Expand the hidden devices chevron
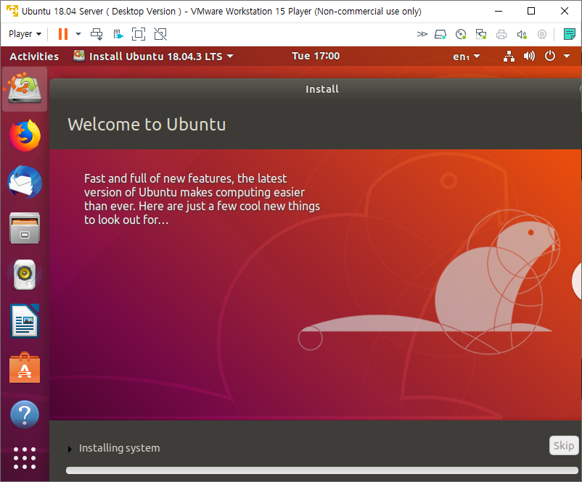The width and height of the screenshot is (582, 482). tap(422, 35)
